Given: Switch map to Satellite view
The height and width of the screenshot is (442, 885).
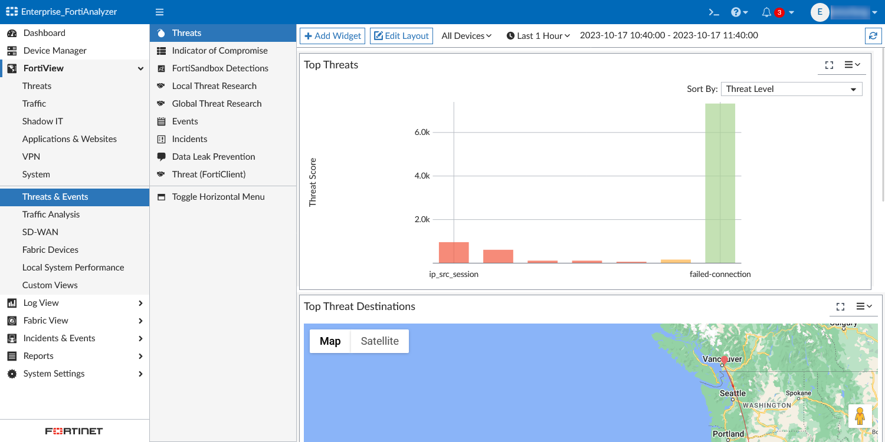Looking at the screenshot, I should pos(380,341).
